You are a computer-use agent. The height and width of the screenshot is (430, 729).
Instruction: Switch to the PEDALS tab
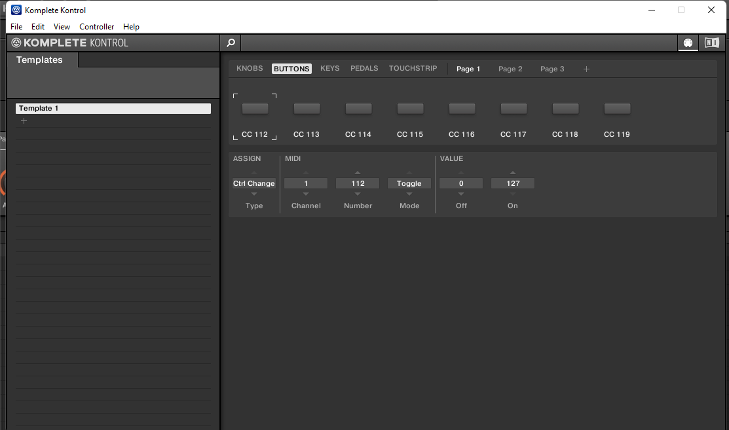click(x=364, y=68)
